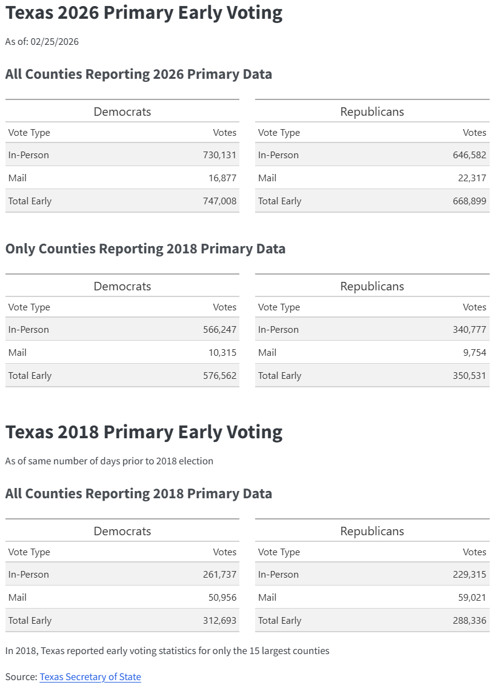This screenshot has width=503, height=688.
Task: Click the Democrats in-person value 730,131
Action: point(219,155)
